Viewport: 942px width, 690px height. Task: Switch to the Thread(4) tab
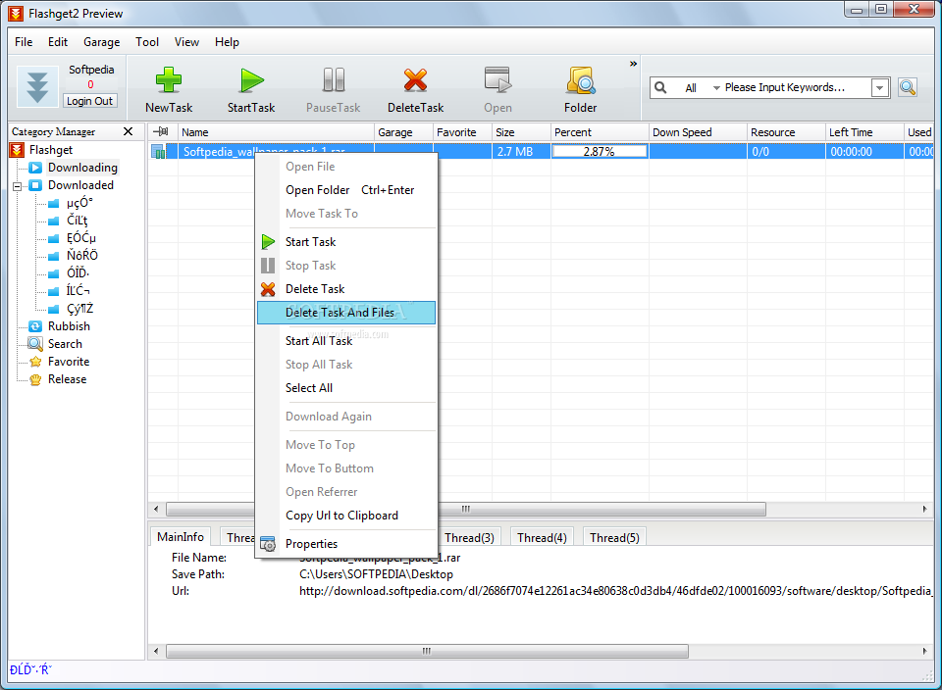[542, 537]
